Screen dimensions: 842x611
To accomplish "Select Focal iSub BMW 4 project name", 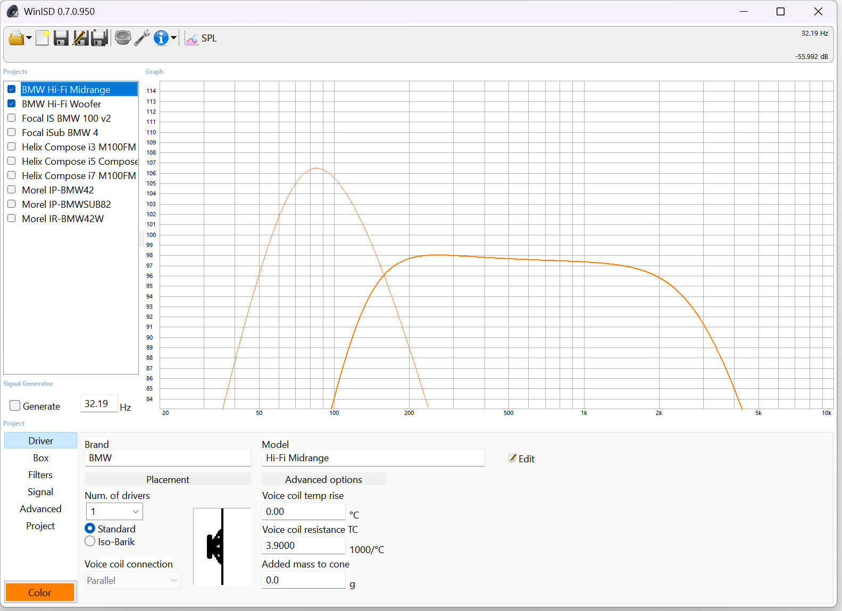I will (60, 132).
